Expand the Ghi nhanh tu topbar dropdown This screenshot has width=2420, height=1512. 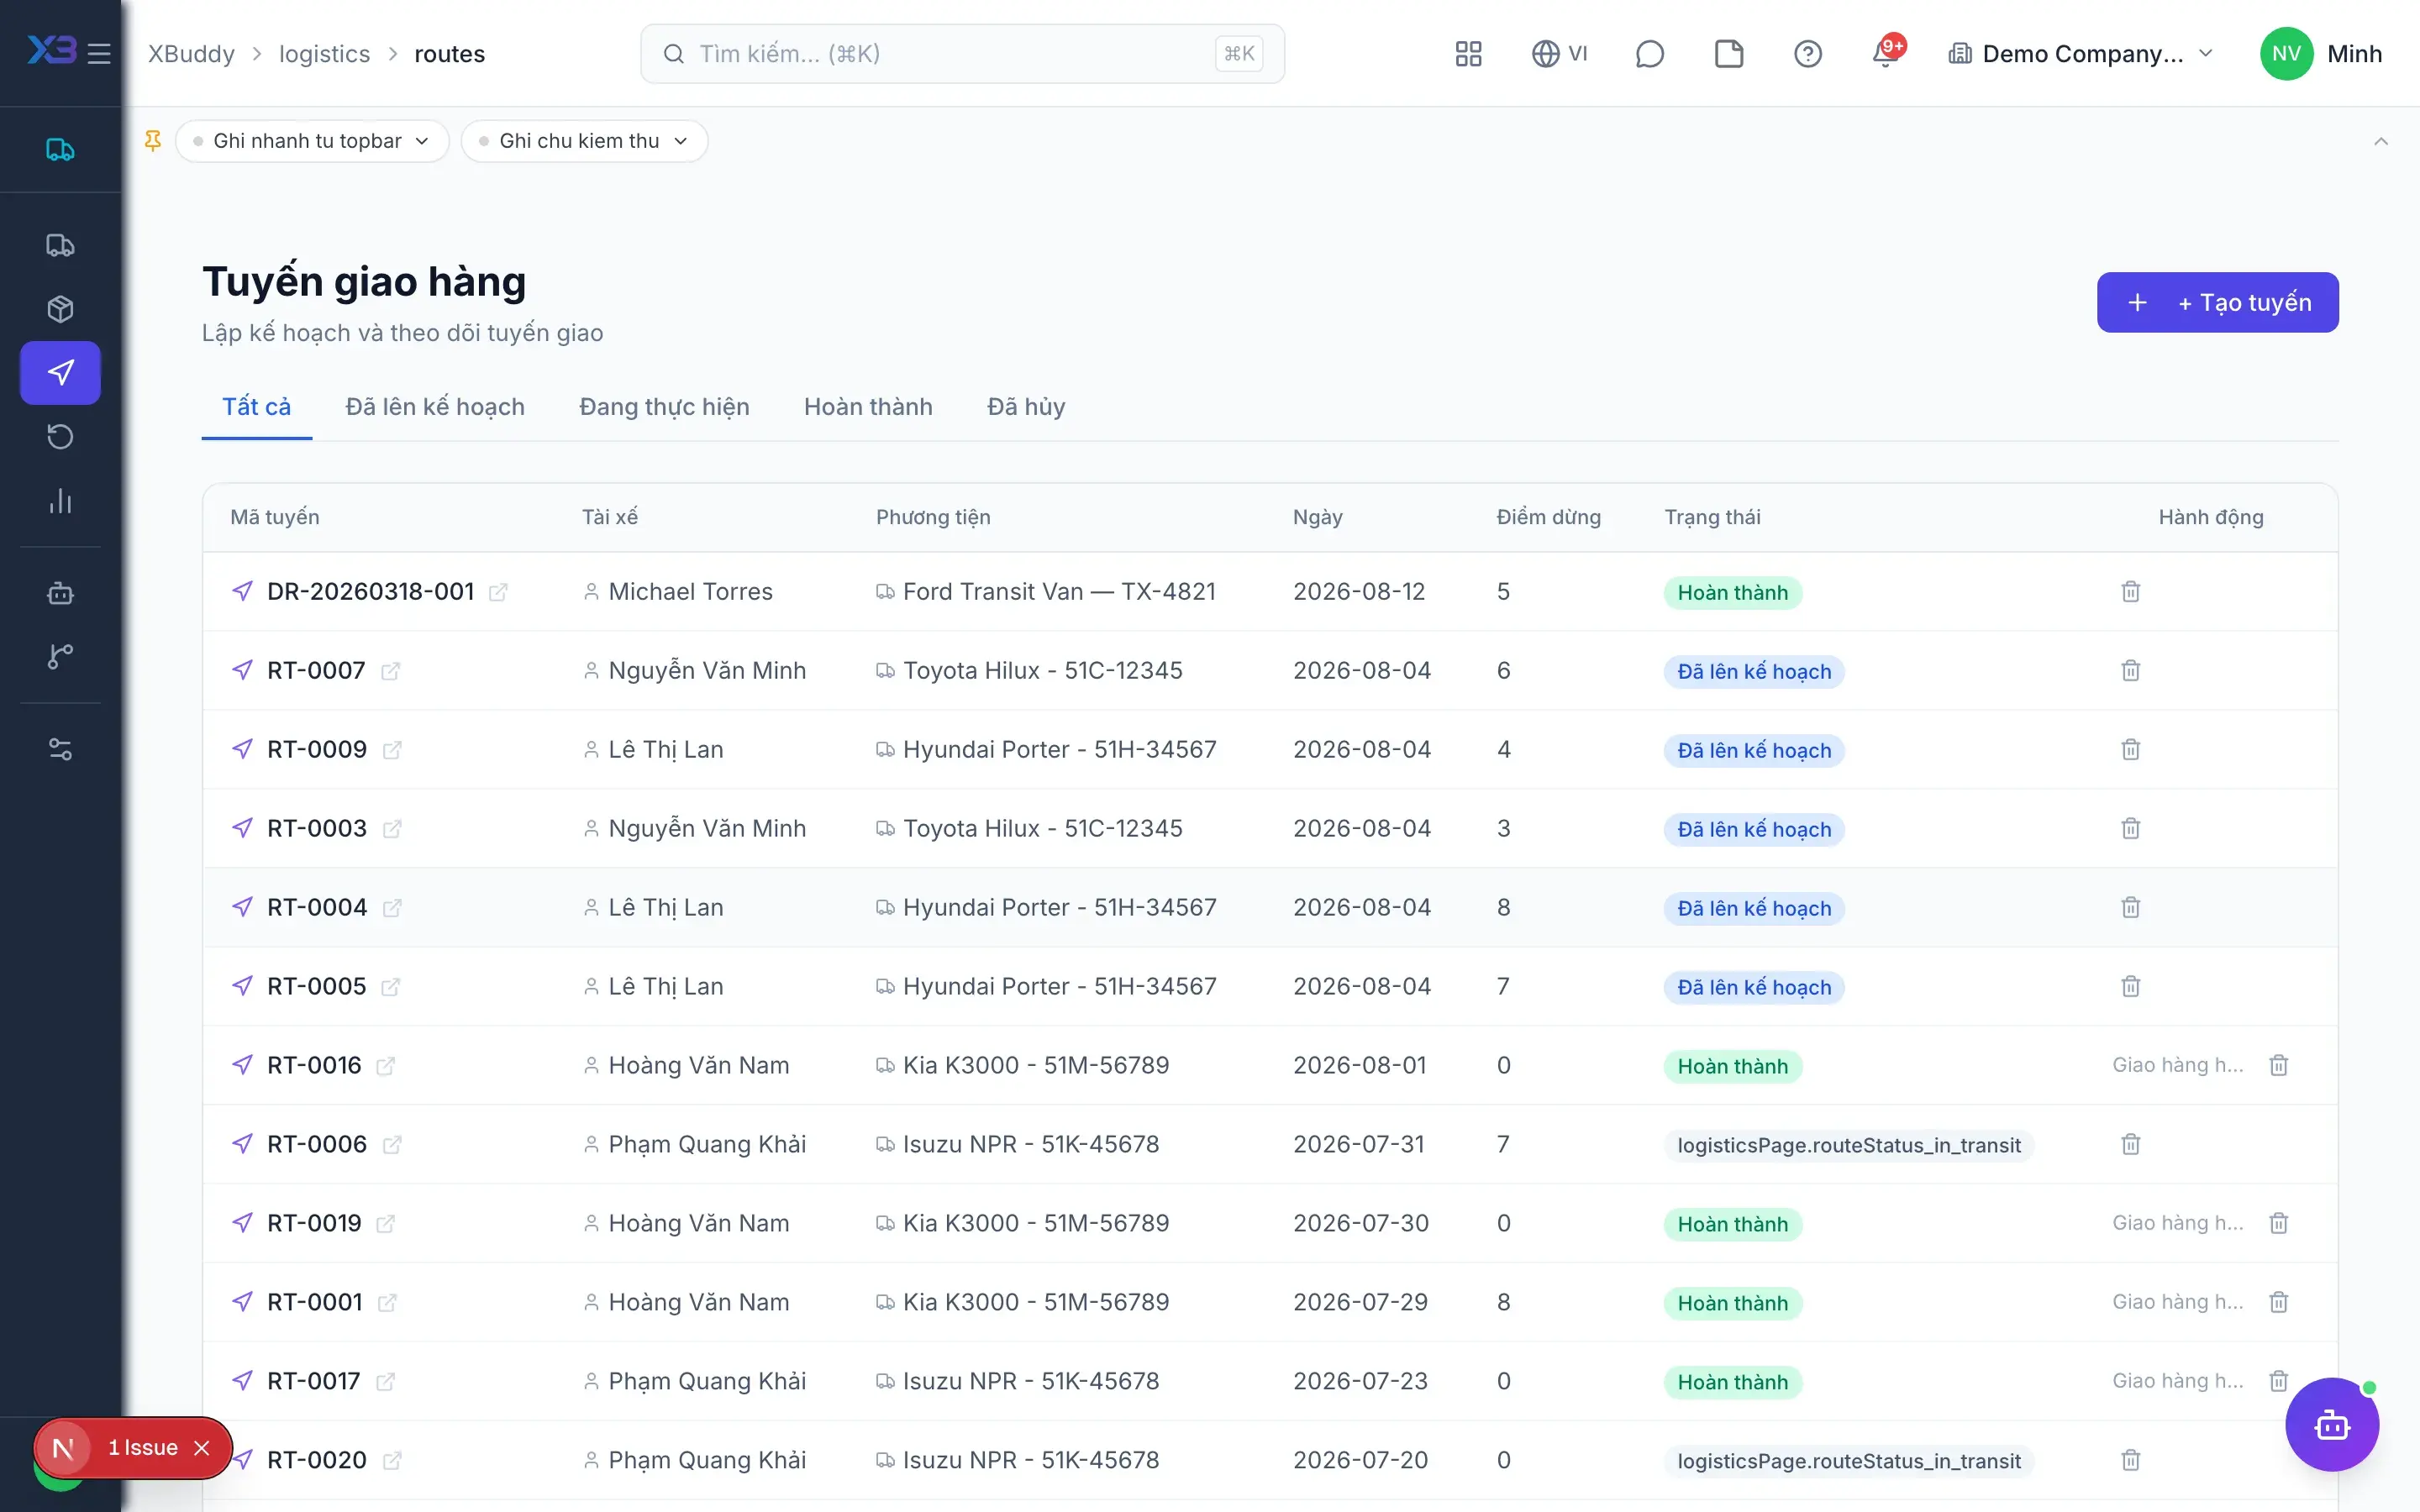tap(312, 141)
